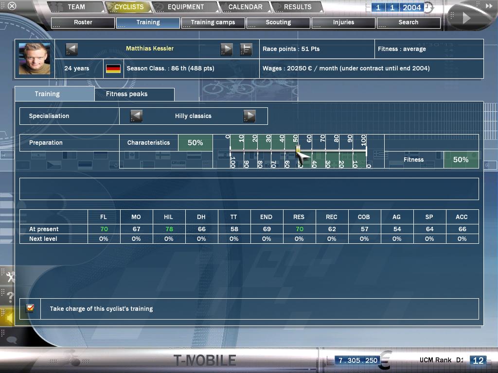Open the Training camps section
This screenshot has height=373, width=498.
[x=213, y=22]
